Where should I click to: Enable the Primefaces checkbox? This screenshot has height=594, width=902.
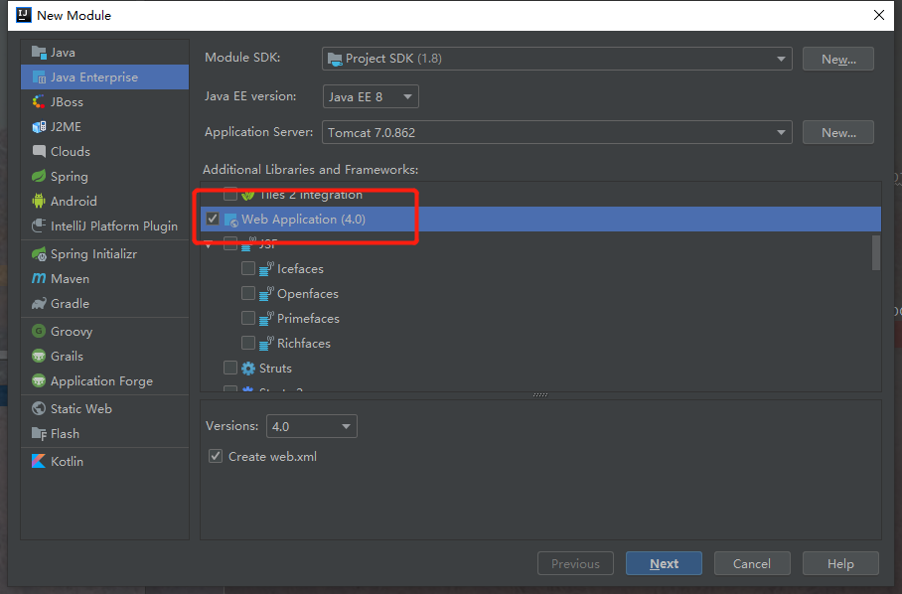tap(248, 318)
